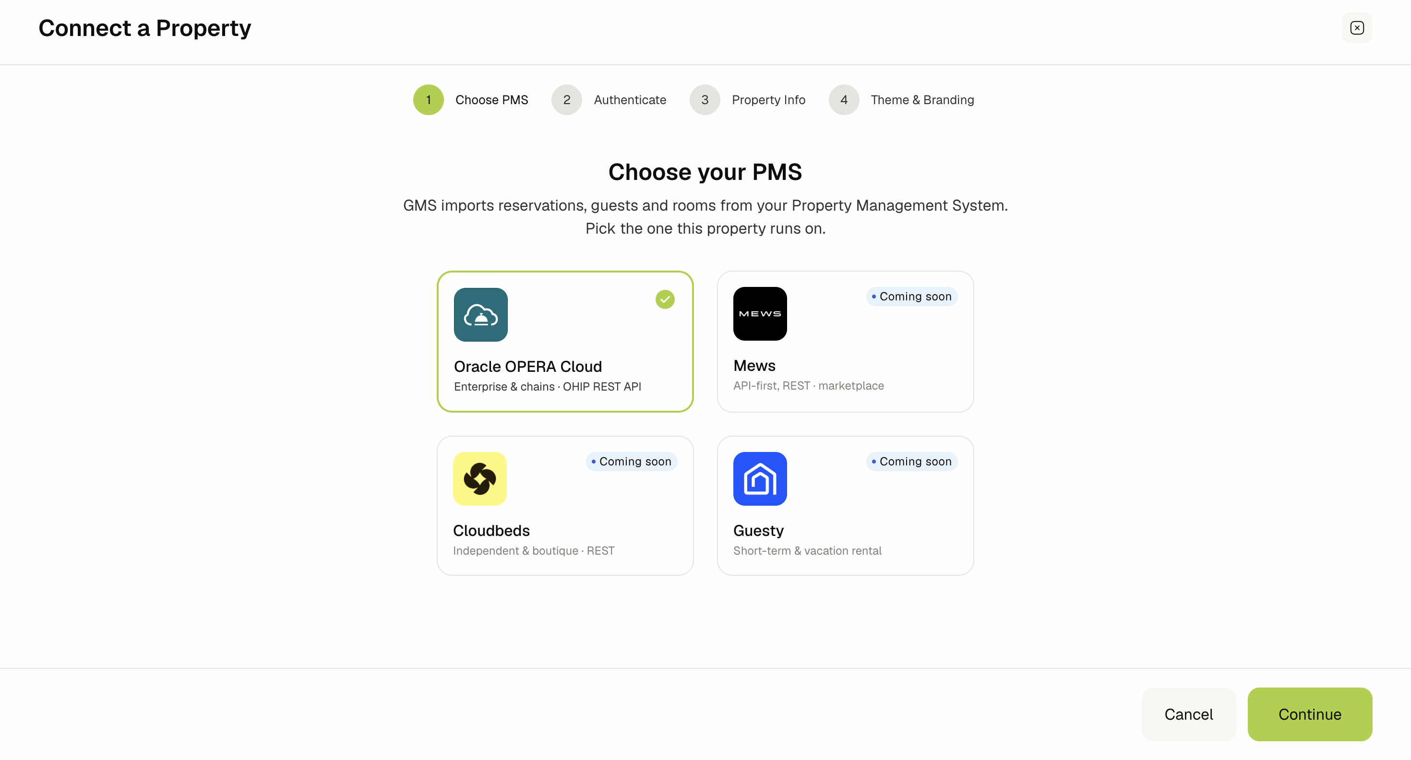Viewport: 1411px width, 760px height.
Task: Click the Mews black logo icon
Action: point(760,314)
